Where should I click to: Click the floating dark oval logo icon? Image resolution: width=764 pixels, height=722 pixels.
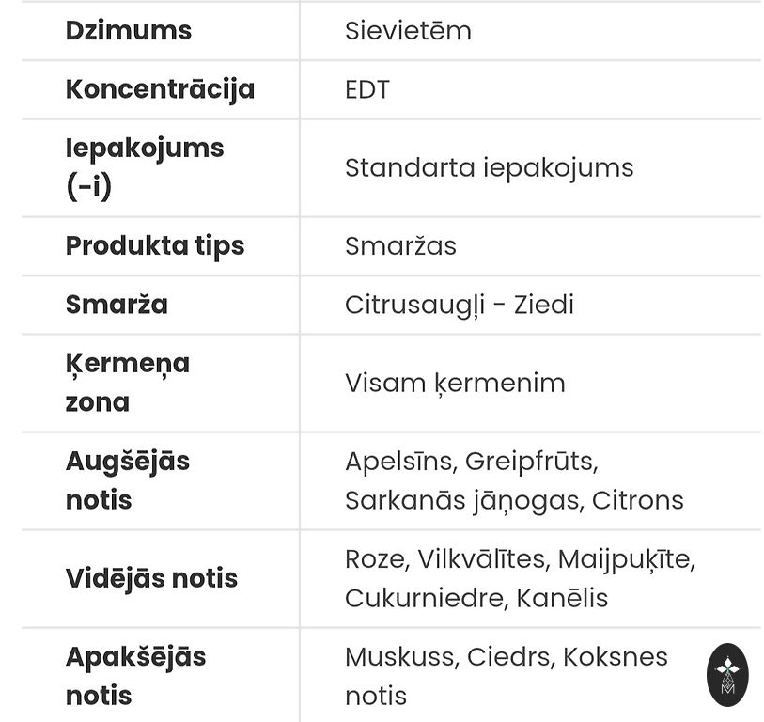coord(727,674)
